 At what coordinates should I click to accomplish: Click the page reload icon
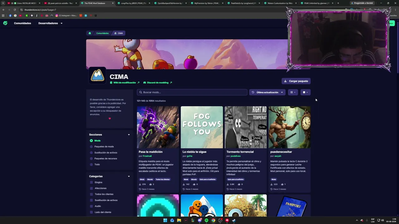click(15, 10)
